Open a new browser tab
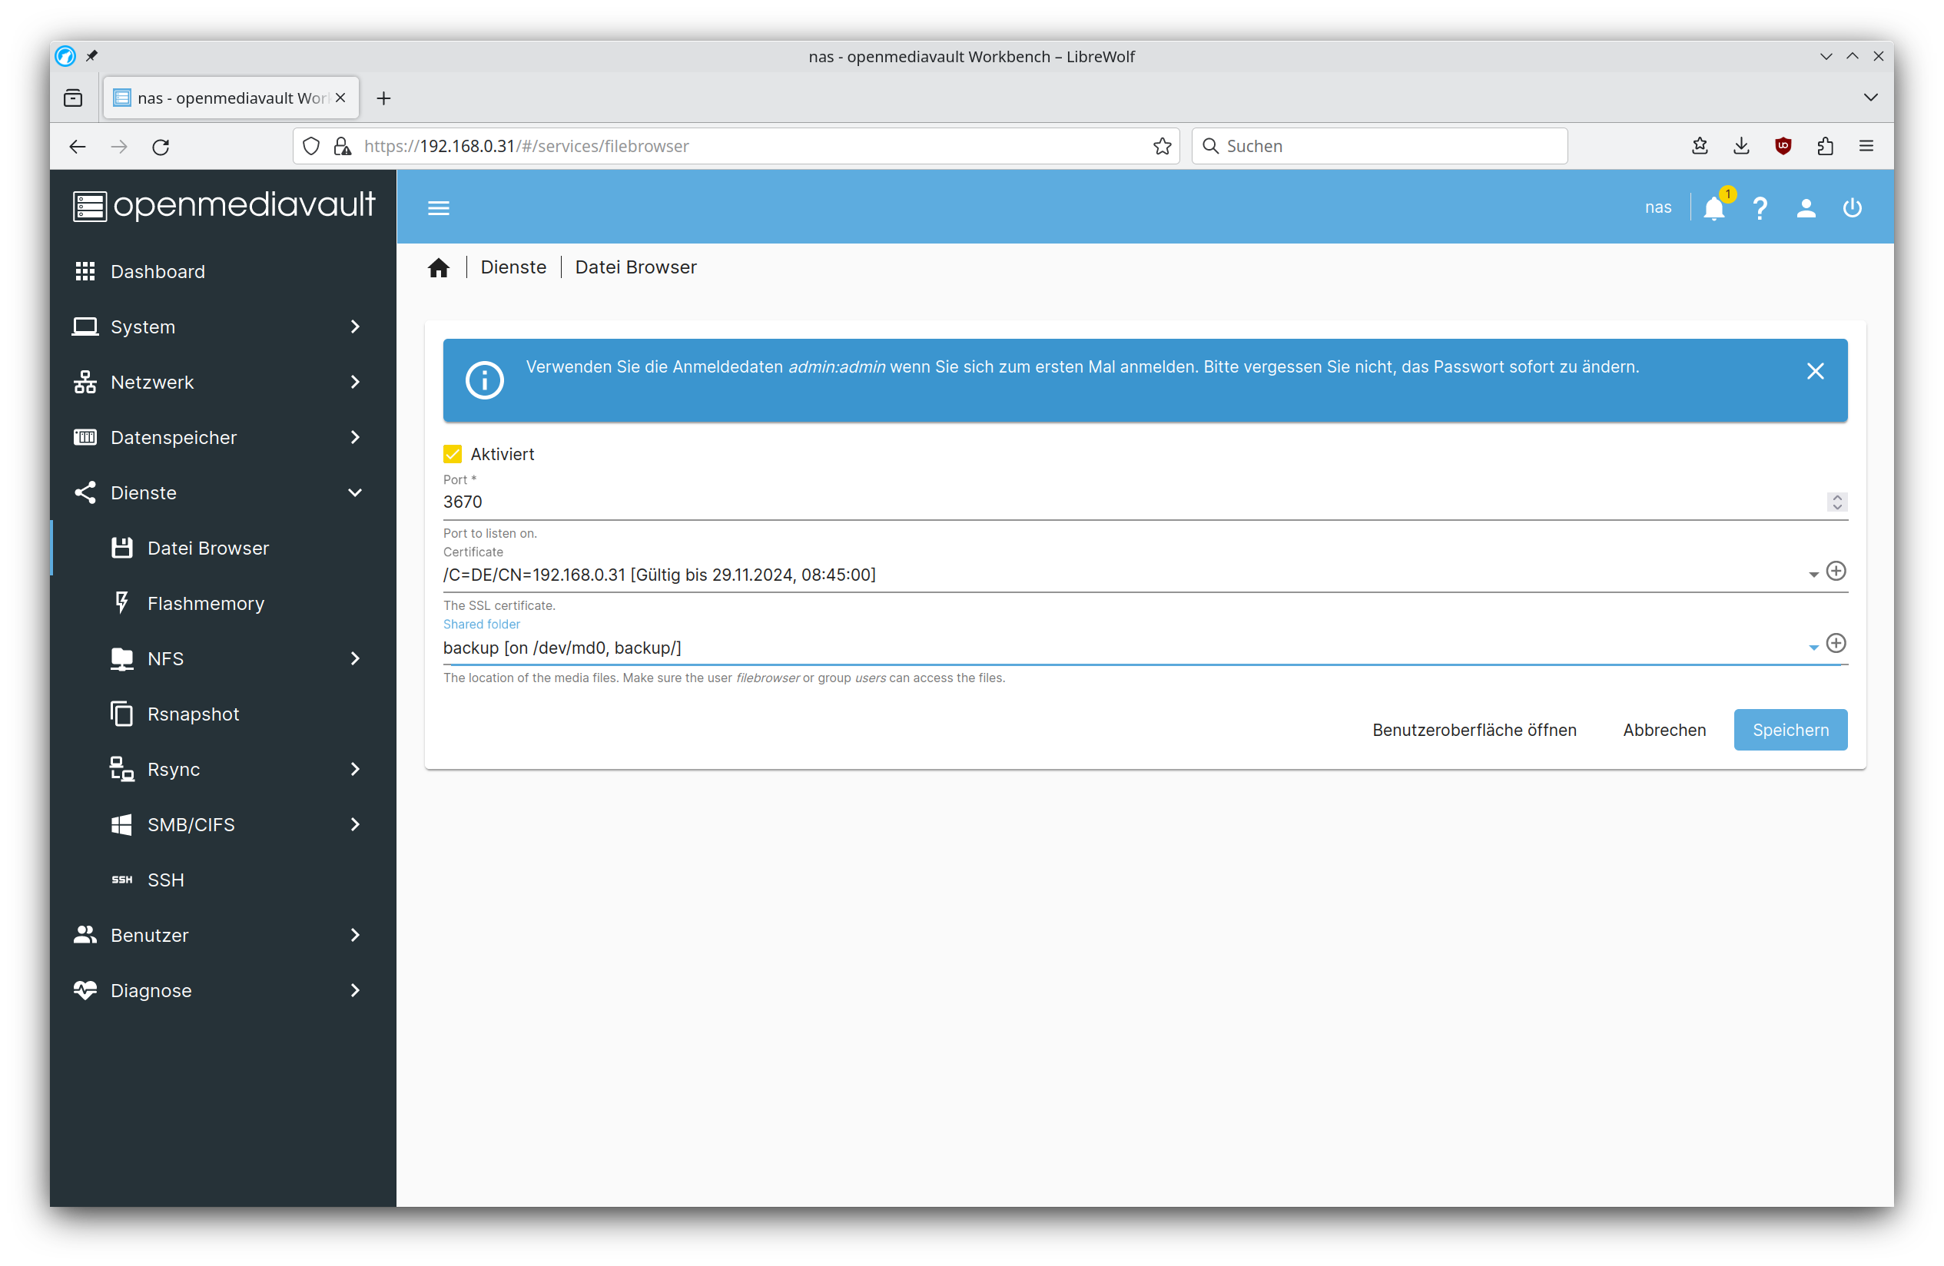The width and height of the screenshot is (1944, 1266). (383, 99)
